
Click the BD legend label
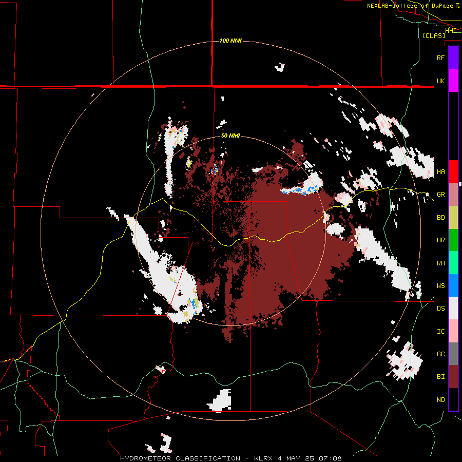point(440,218)
